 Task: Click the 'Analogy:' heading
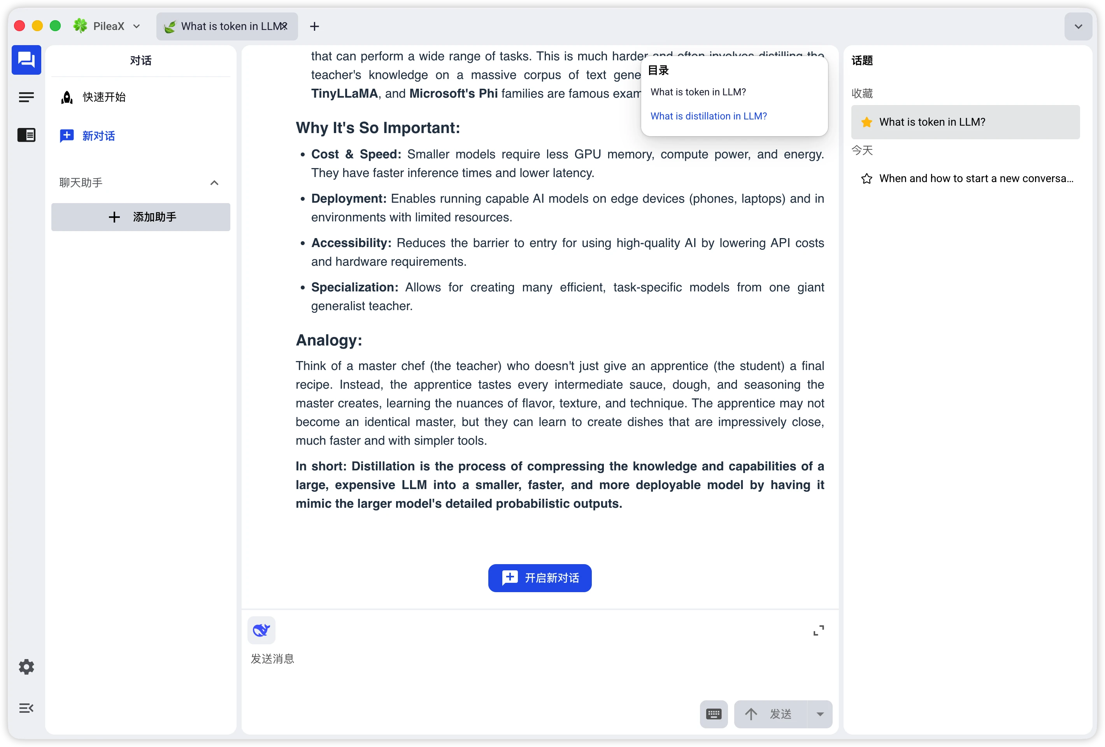pyautogui.click(x=329, y=340)
